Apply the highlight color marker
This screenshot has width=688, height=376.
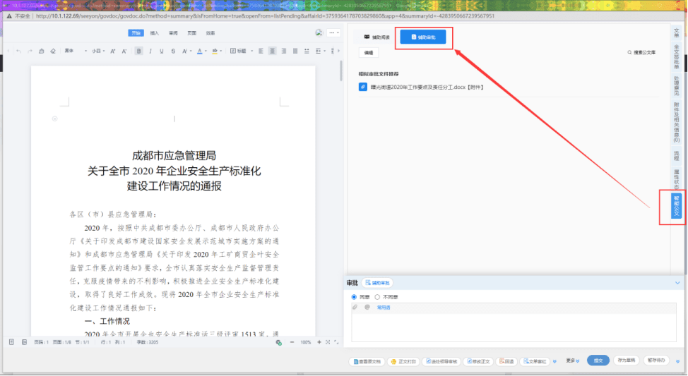click(215, 51)
